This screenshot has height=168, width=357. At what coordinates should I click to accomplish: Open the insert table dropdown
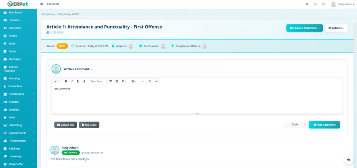[x=134, y=81]
